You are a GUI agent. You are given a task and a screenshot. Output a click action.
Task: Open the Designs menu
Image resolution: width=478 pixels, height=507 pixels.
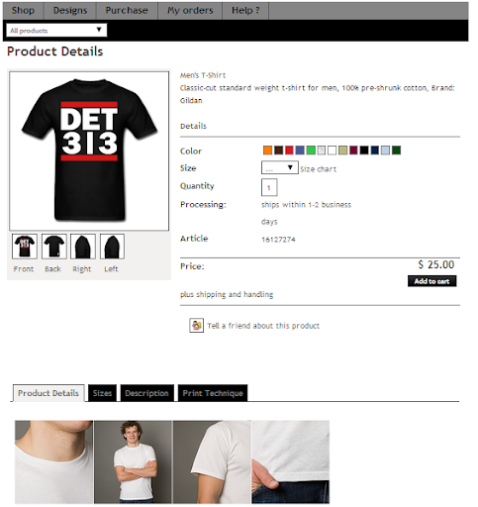[x=70, y=11]
